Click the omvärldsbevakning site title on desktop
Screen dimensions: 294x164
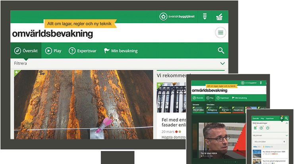pos(52,34)
